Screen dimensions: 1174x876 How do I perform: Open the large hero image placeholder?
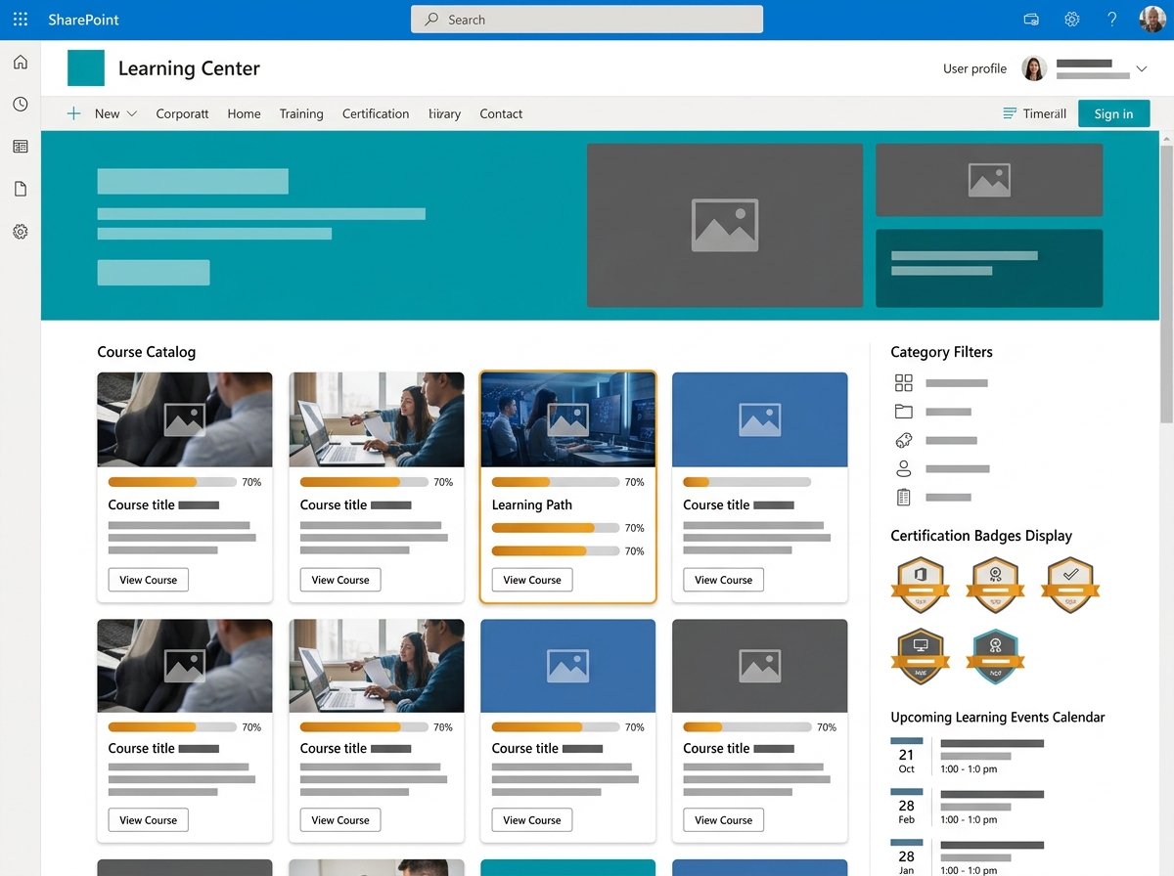click(x=725, y=226)
